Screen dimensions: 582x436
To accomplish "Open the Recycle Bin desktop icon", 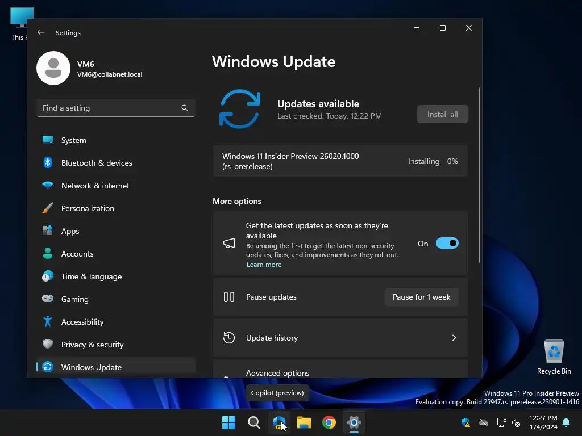I will 554,357.
